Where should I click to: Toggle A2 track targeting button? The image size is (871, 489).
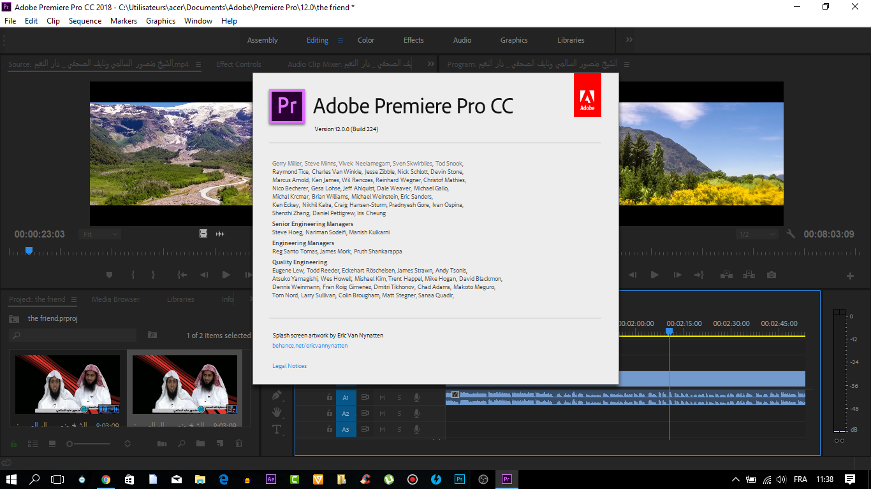tap(346, 413)
